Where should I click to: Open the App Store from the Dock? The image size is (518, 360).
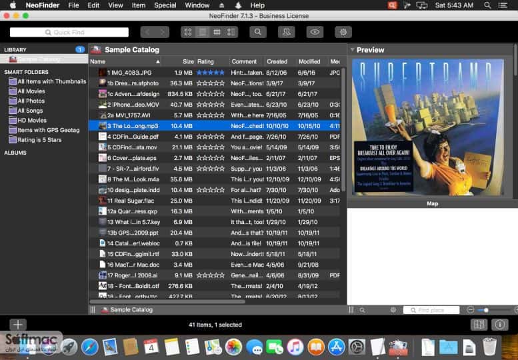click(336, 347)
